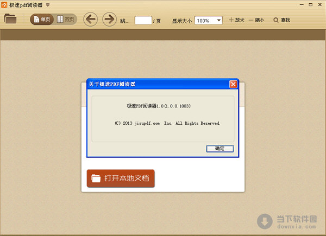Zoom out with 缩小 button
The height and width of the screenshot is (236, 326).
[256, 20]
